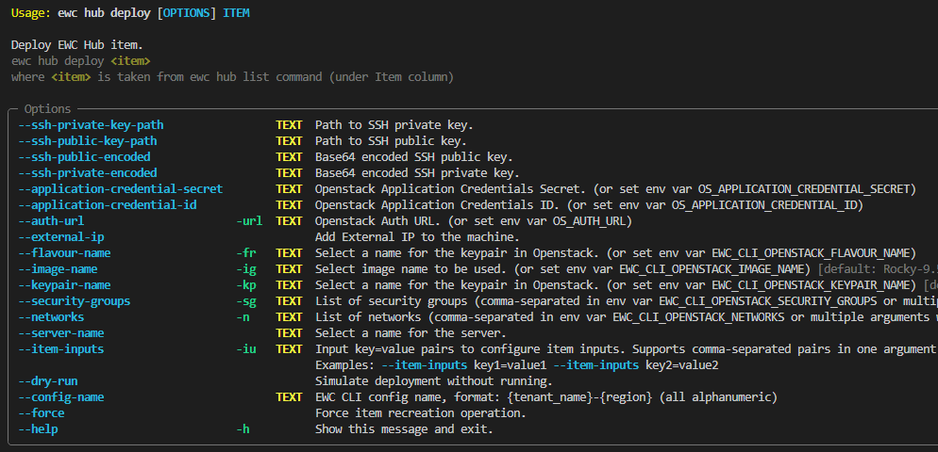
Task: Click the -sg short flag
Action: point(246,301)
